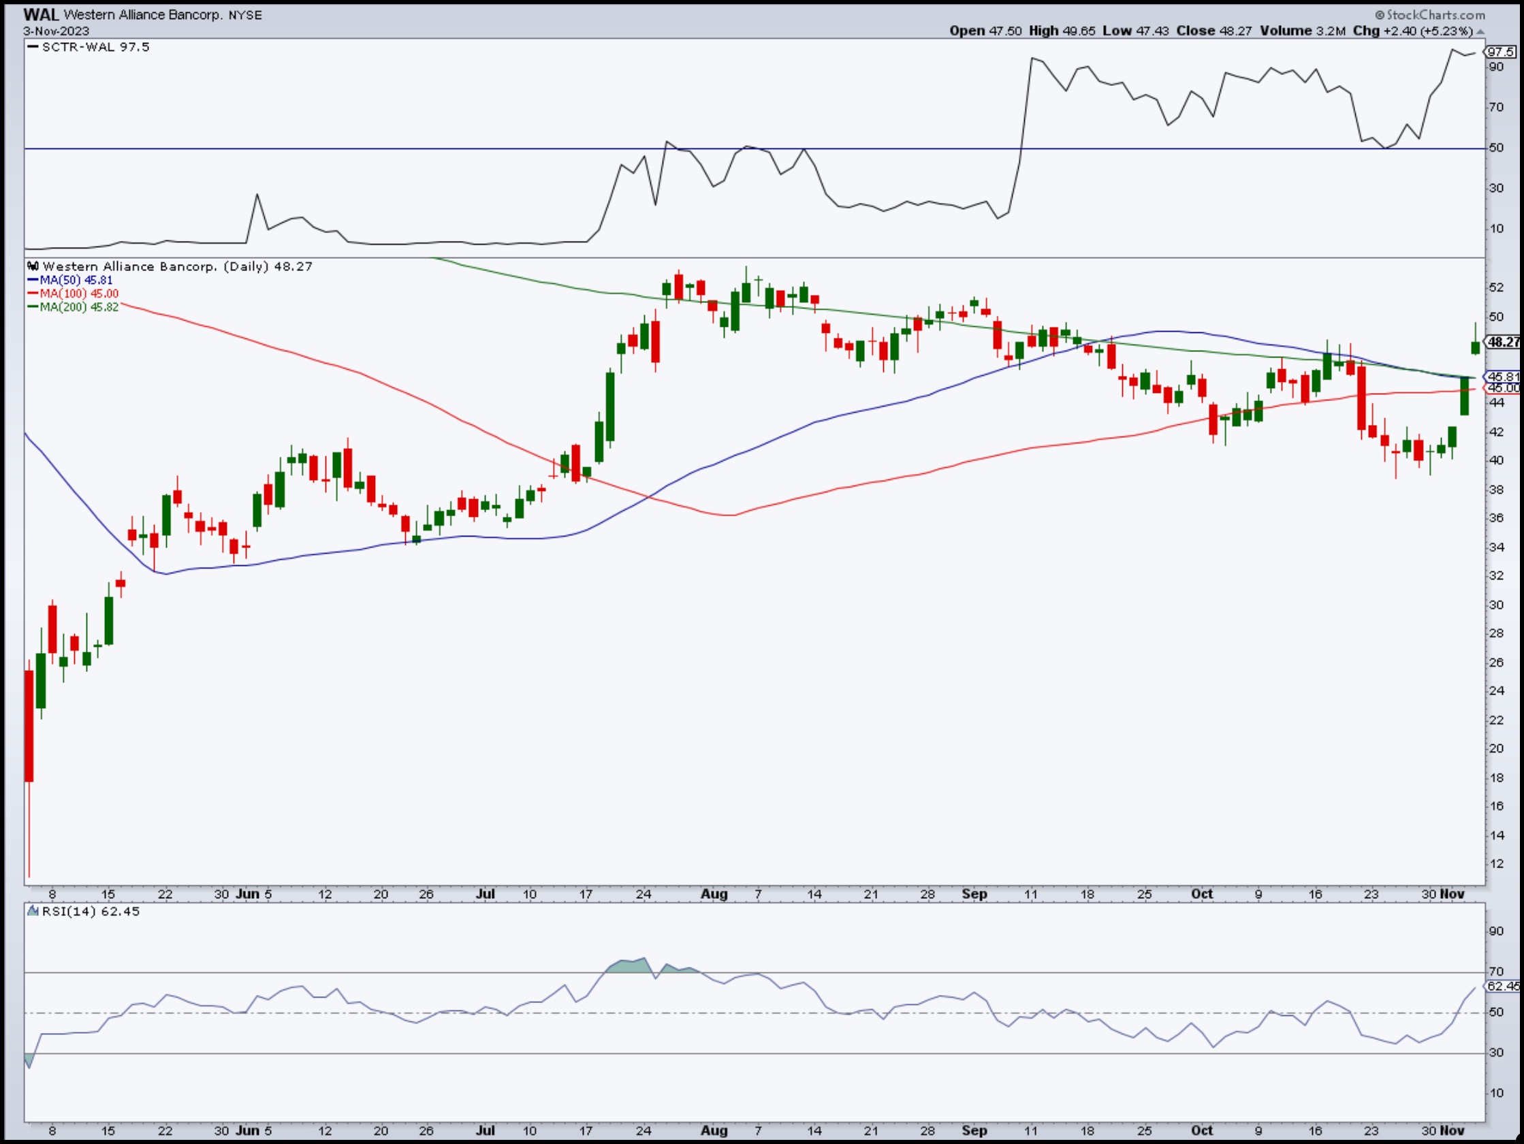Click the WAL ticker symbol in header
Image resolution: width=1524 pixels, height=1144 pixels.
point(41,14)
